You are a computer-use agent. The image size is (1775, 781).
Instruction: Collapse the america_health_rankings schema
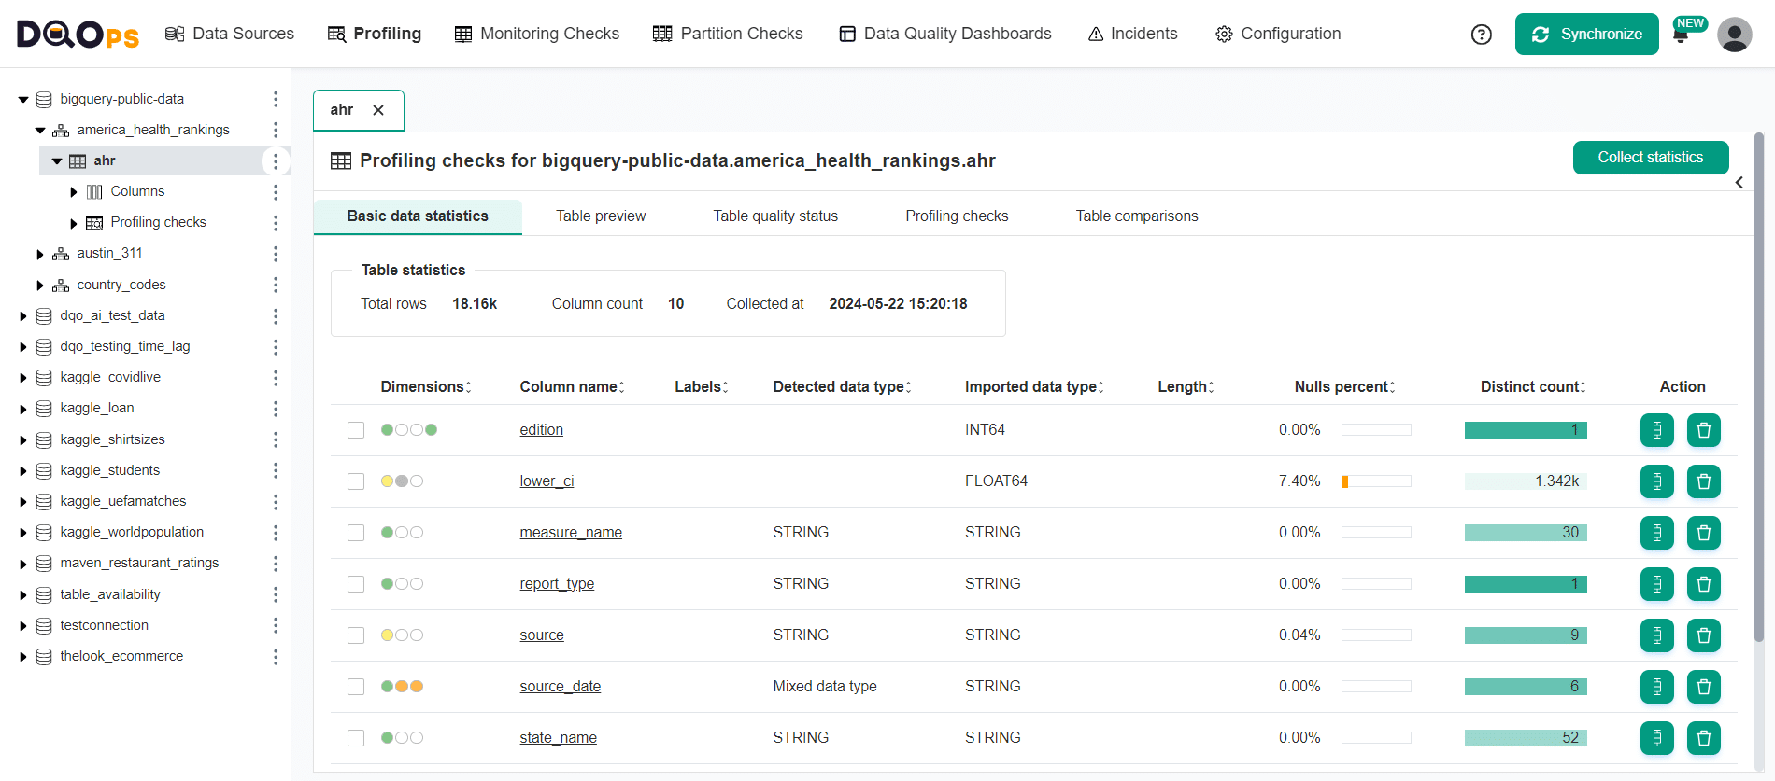tap(40, 131)
